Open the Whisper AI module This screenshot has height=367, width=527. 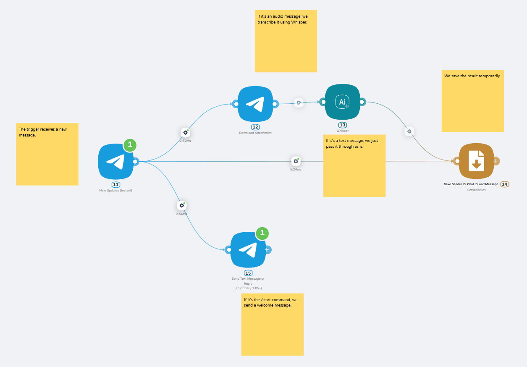point(343,102)
